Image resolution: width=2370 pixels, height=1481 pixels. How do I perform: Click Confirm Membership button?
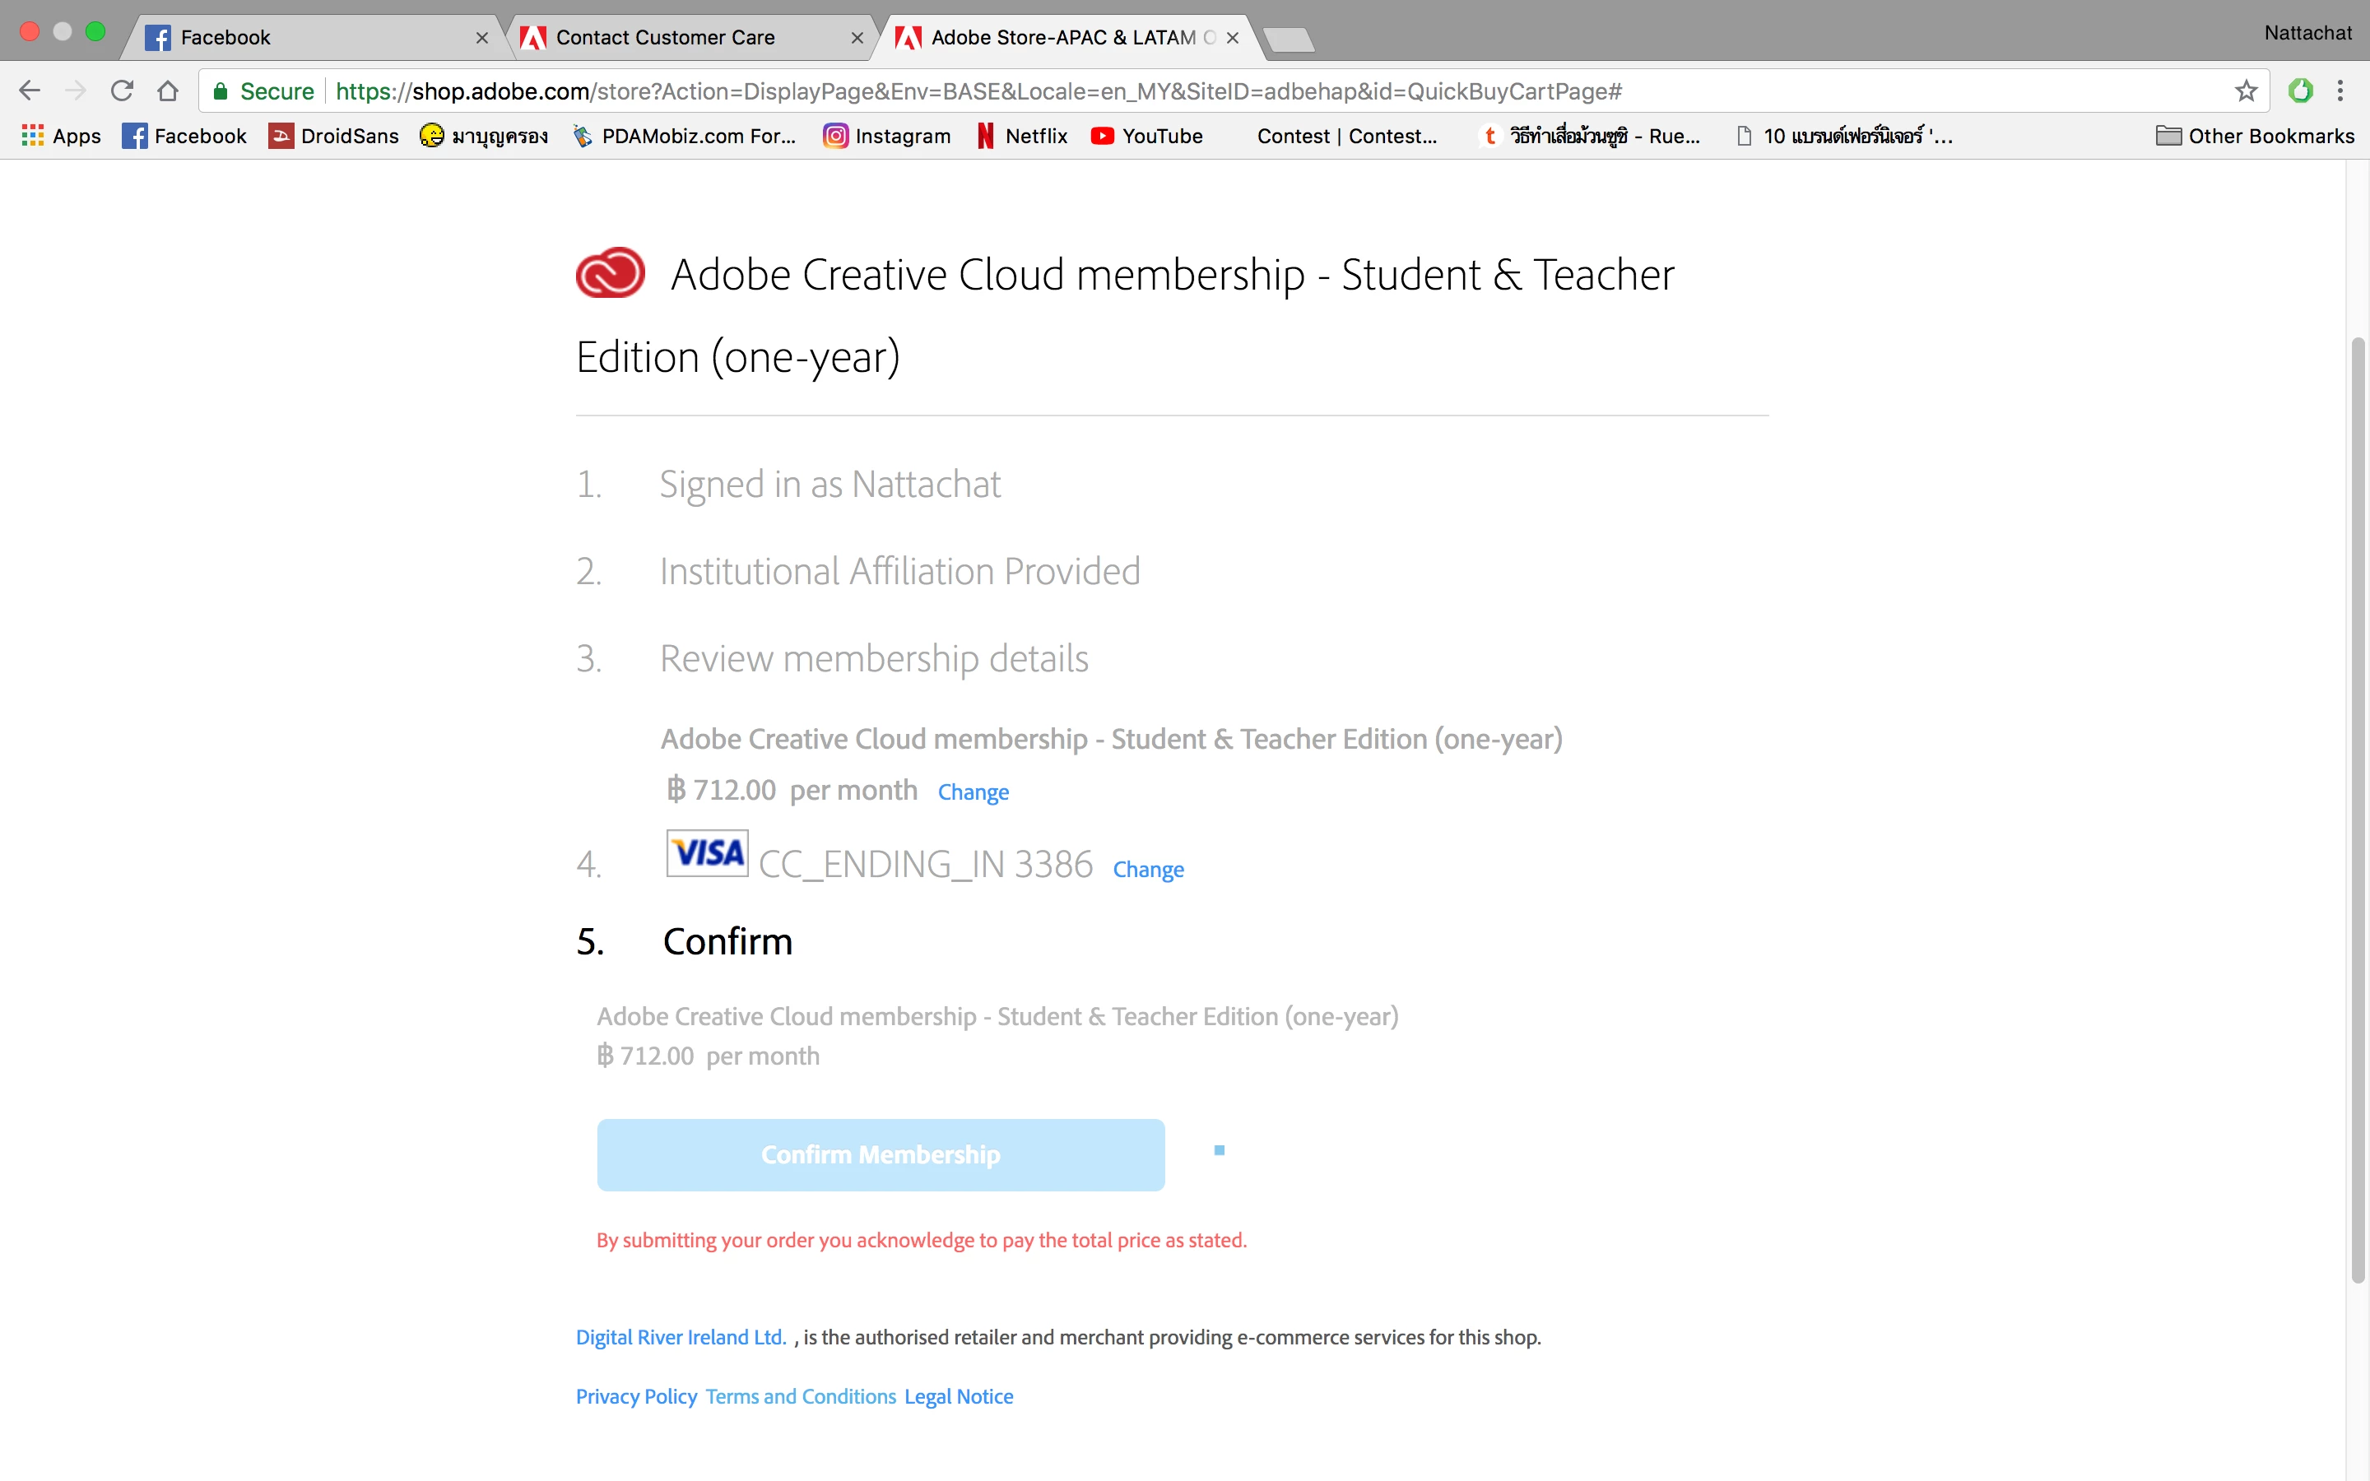point(881,1155)
